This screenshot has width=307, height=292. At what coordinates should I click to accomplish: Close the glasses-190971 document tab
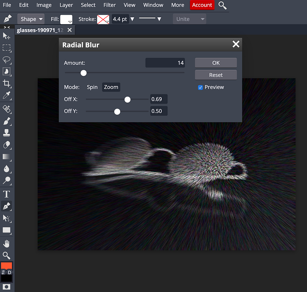point(70,30)
